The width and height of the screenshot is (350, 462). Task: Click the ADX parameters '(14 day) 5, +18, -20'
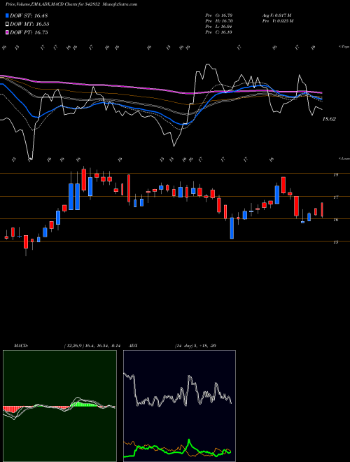pos(195,346)
